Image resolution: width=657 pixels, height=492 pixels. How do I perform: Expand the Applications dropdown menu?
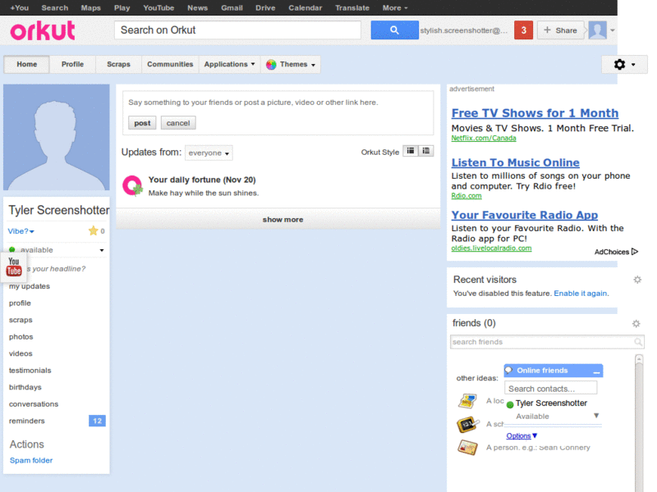(230, 65)
